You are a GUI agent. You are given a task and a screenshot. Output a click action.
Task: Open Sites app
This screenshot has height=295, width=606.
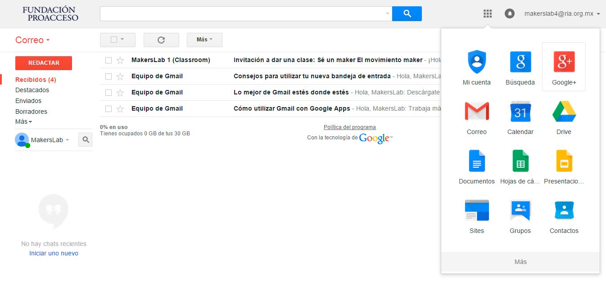coord(477,216)
